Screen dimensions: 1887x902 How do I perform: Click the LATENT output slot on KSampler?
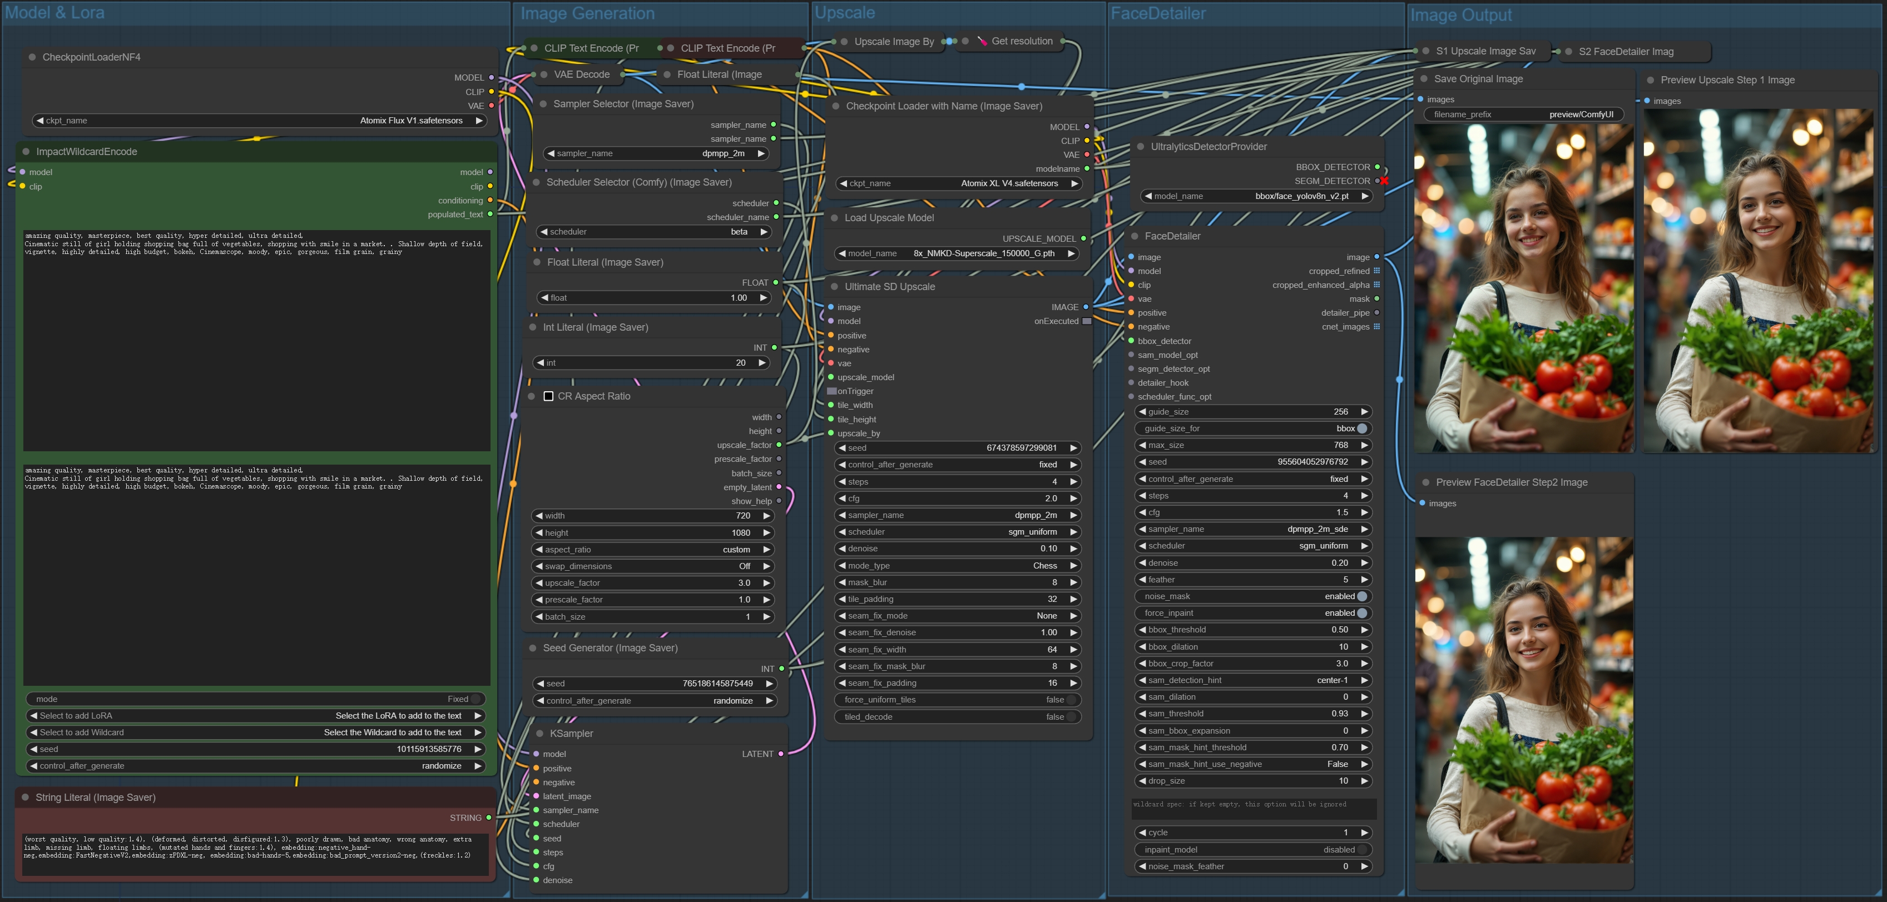pos(781,754)
